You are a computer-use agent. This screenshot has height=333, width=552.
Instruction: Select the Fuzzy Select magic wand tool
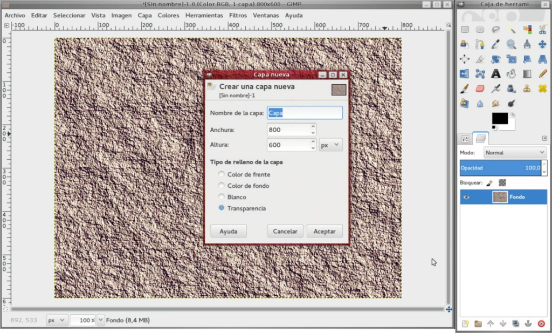point(511,30)
